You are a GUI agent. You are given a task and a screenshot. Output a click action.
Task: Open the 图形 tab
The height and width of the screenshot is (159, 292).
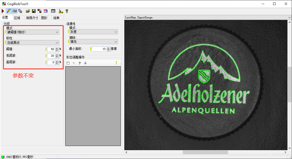coord(44,18)
